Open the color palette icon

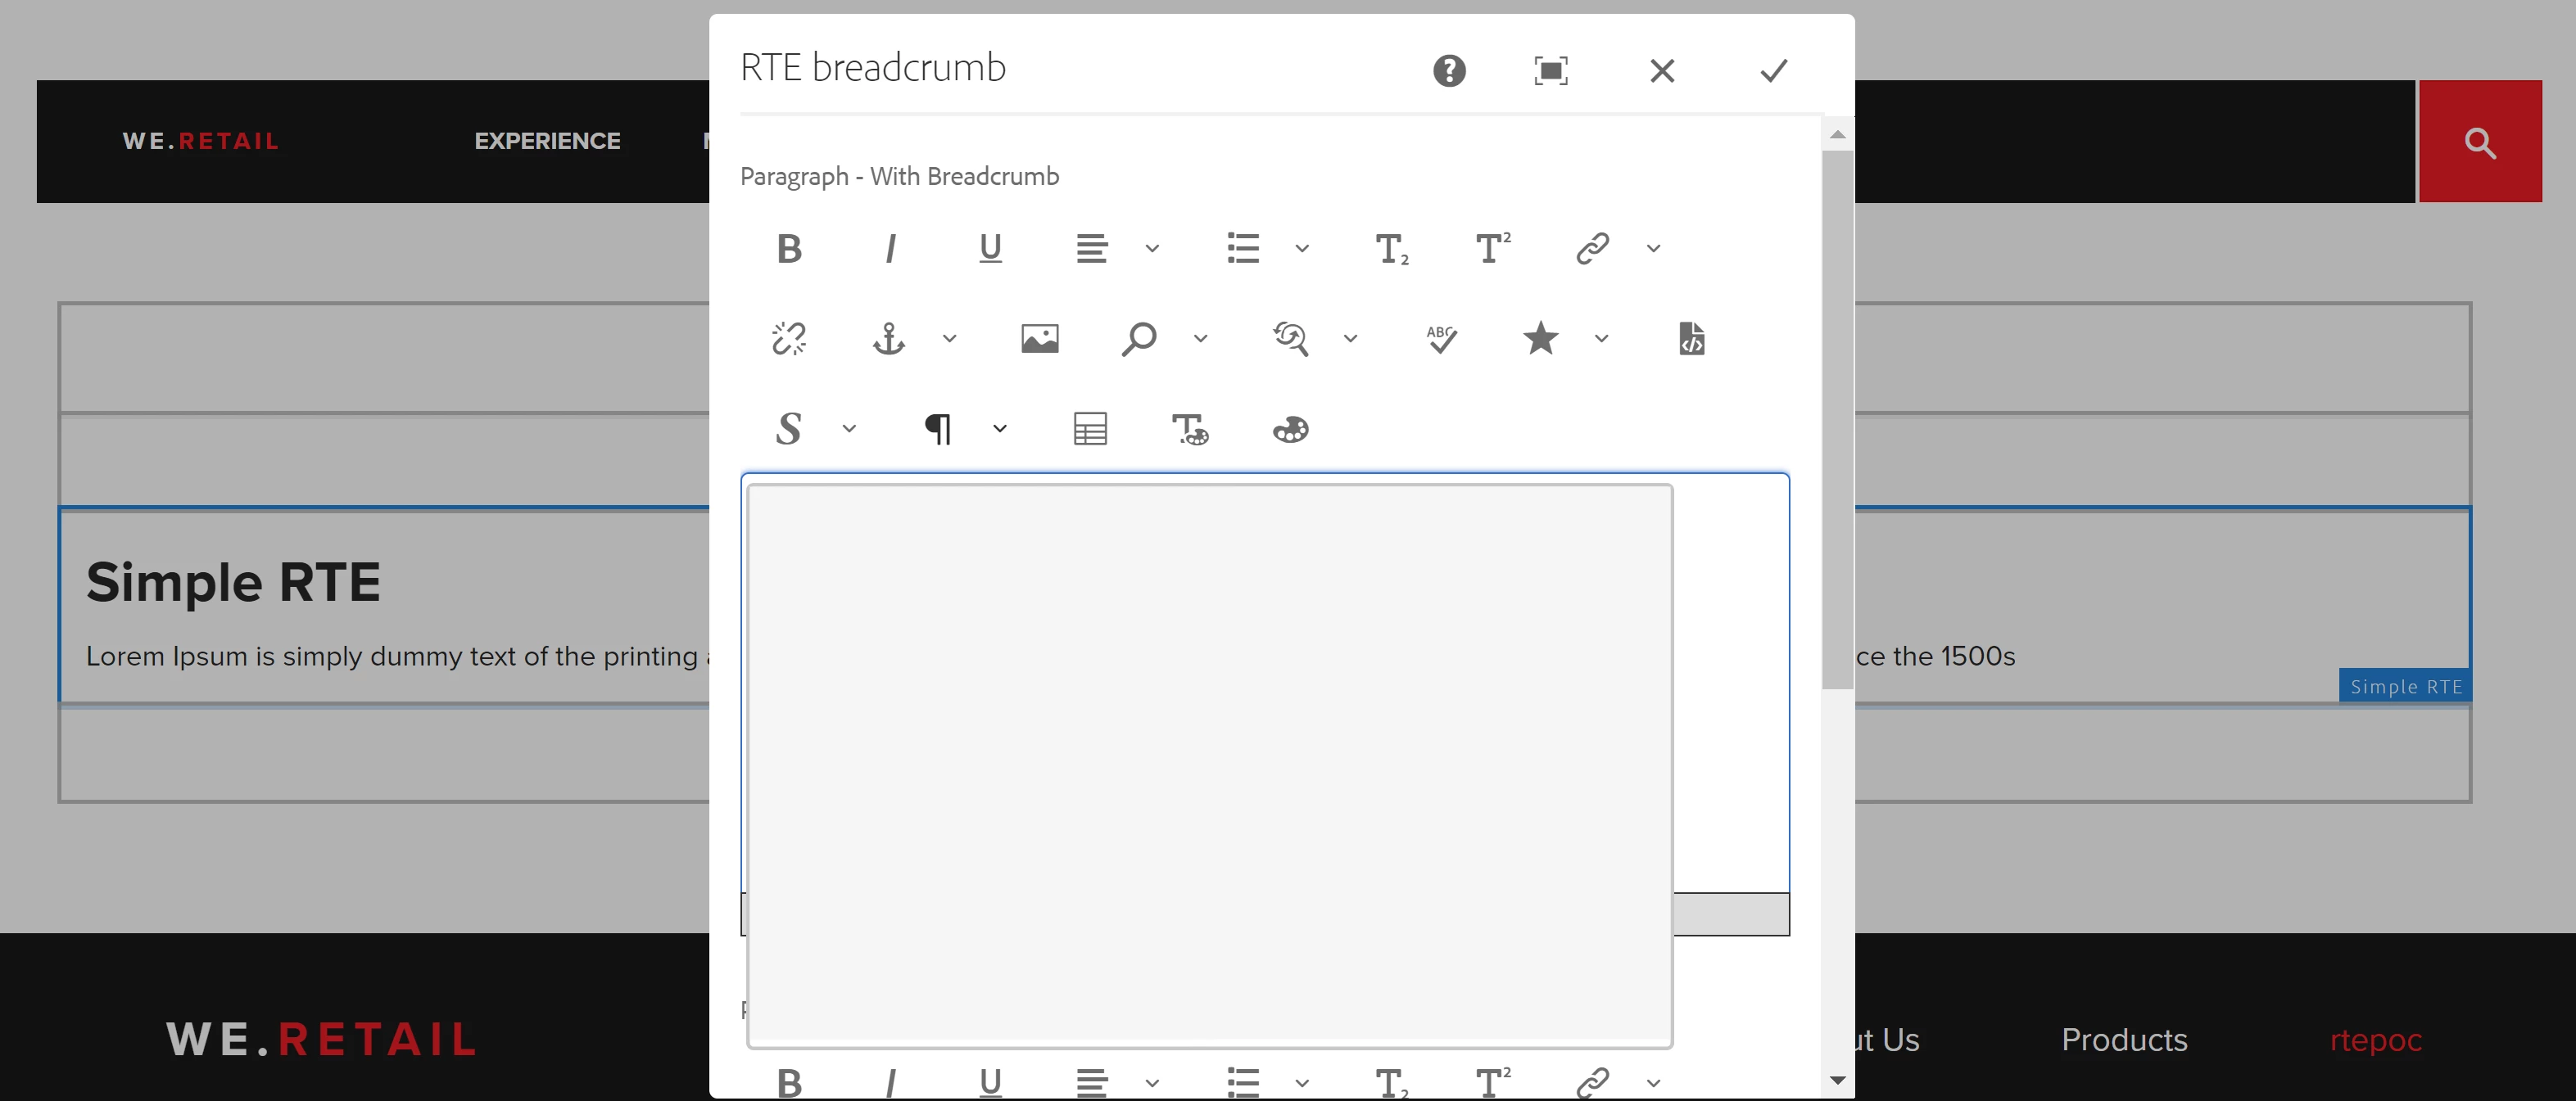[x=1290, y=429]
